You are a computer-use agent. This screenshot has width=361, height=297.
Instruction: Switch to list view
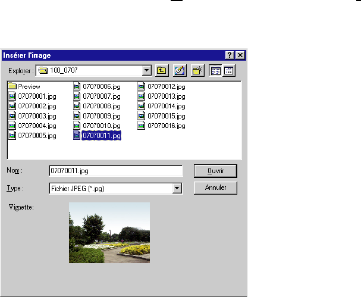pos(215,70)
